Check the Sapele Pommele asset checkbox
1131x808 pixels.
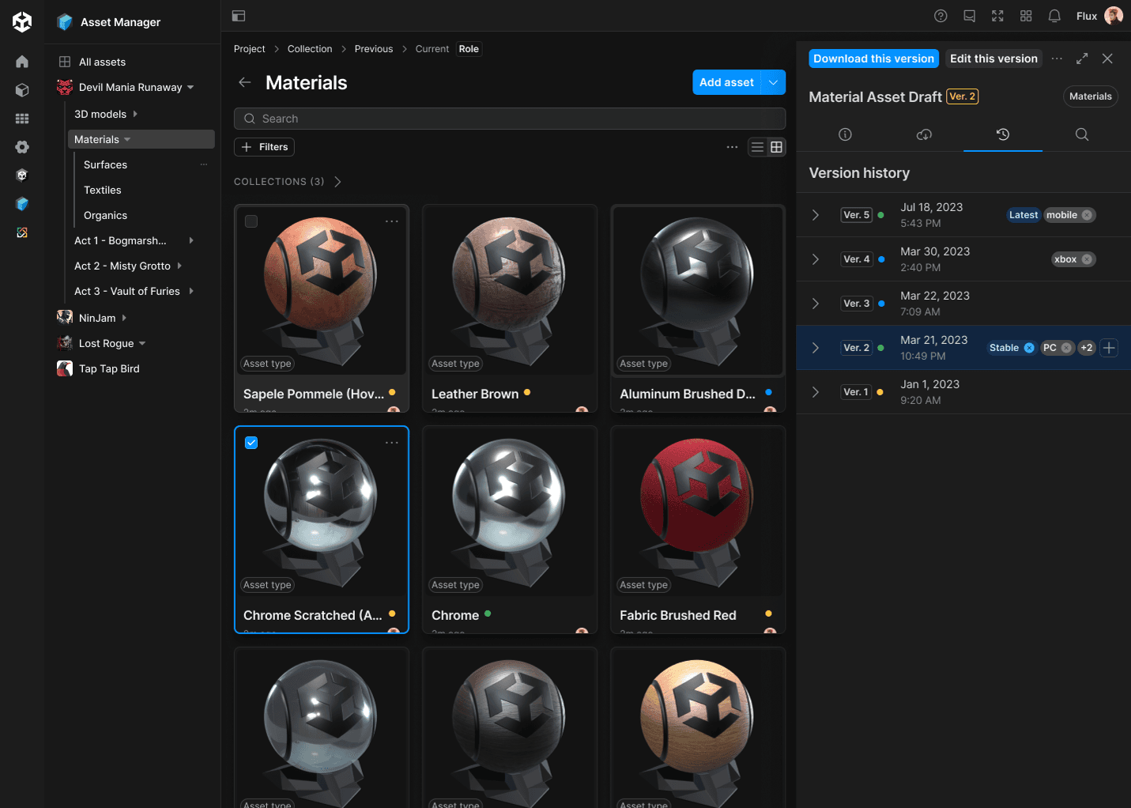(x=251, y=221)
